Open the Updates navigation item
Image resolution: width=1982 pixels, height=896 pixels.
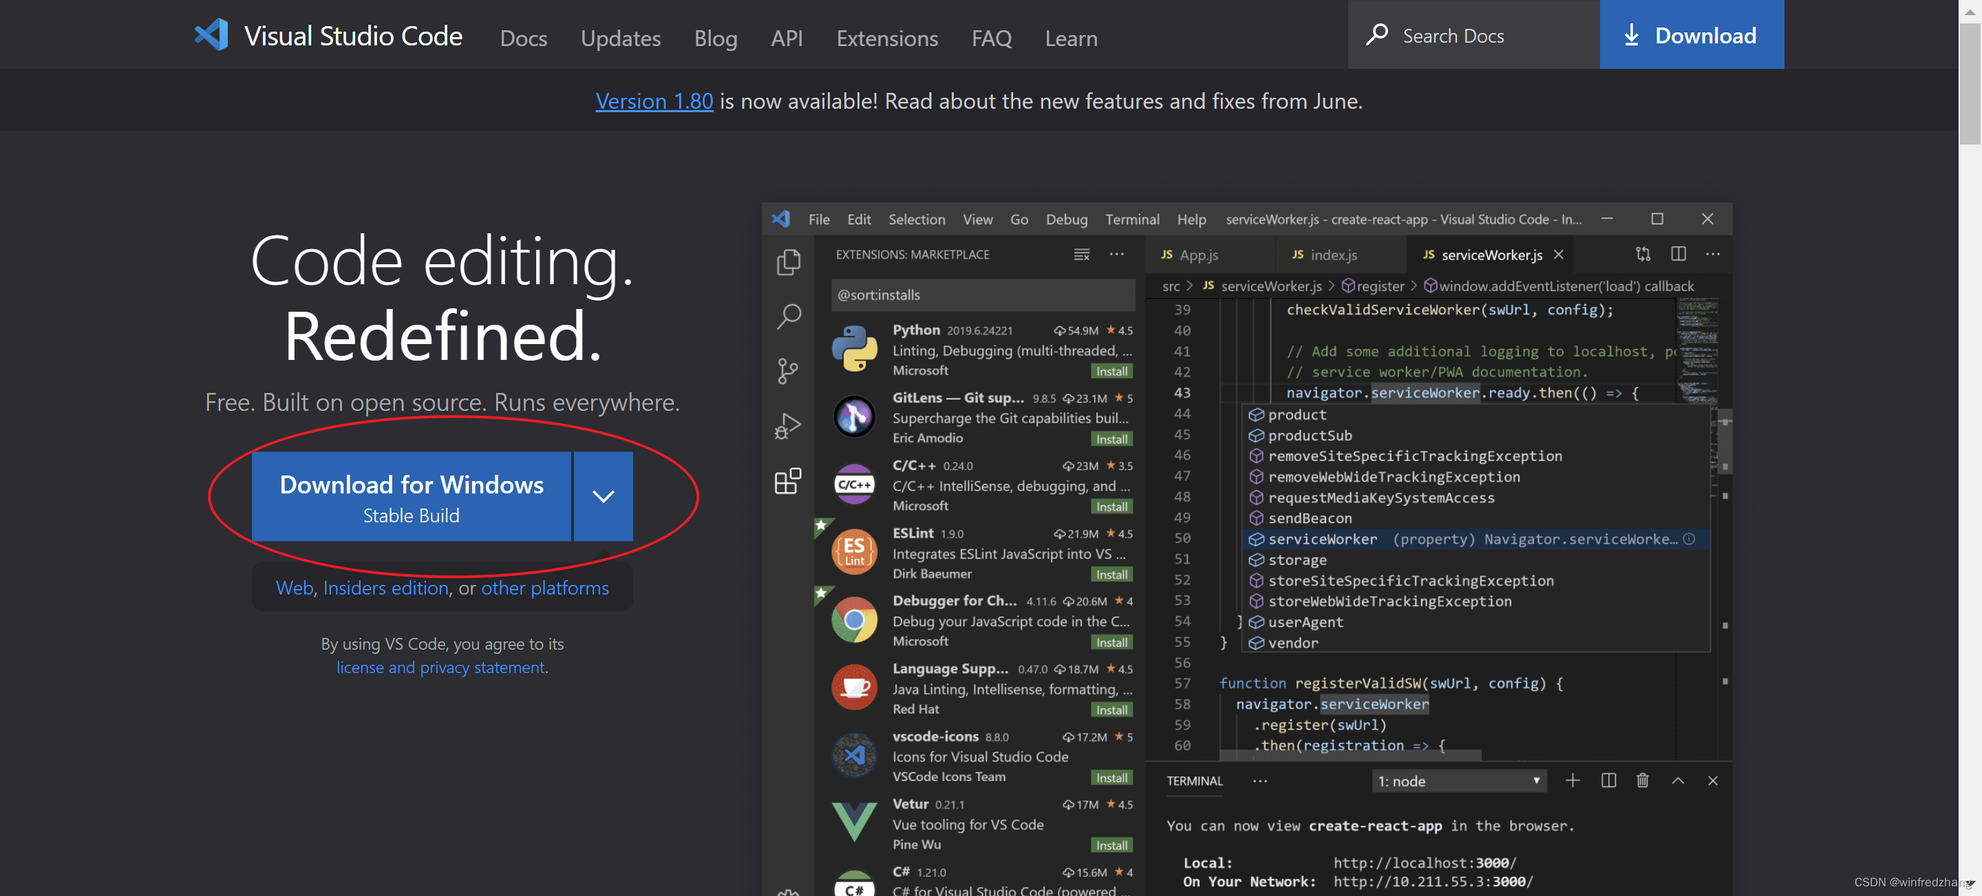tap(620, 38)
